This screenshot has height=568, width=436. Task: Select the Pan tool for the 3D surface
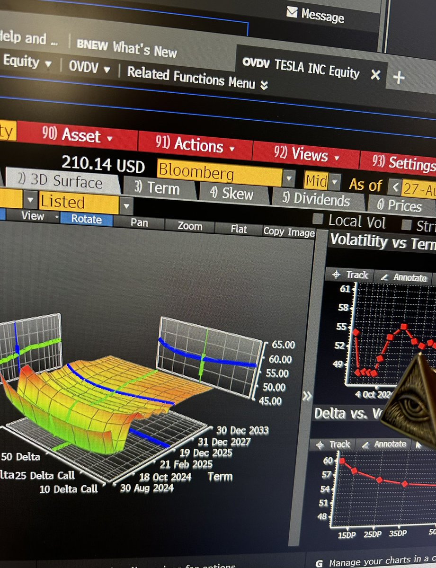click(139, 223)
